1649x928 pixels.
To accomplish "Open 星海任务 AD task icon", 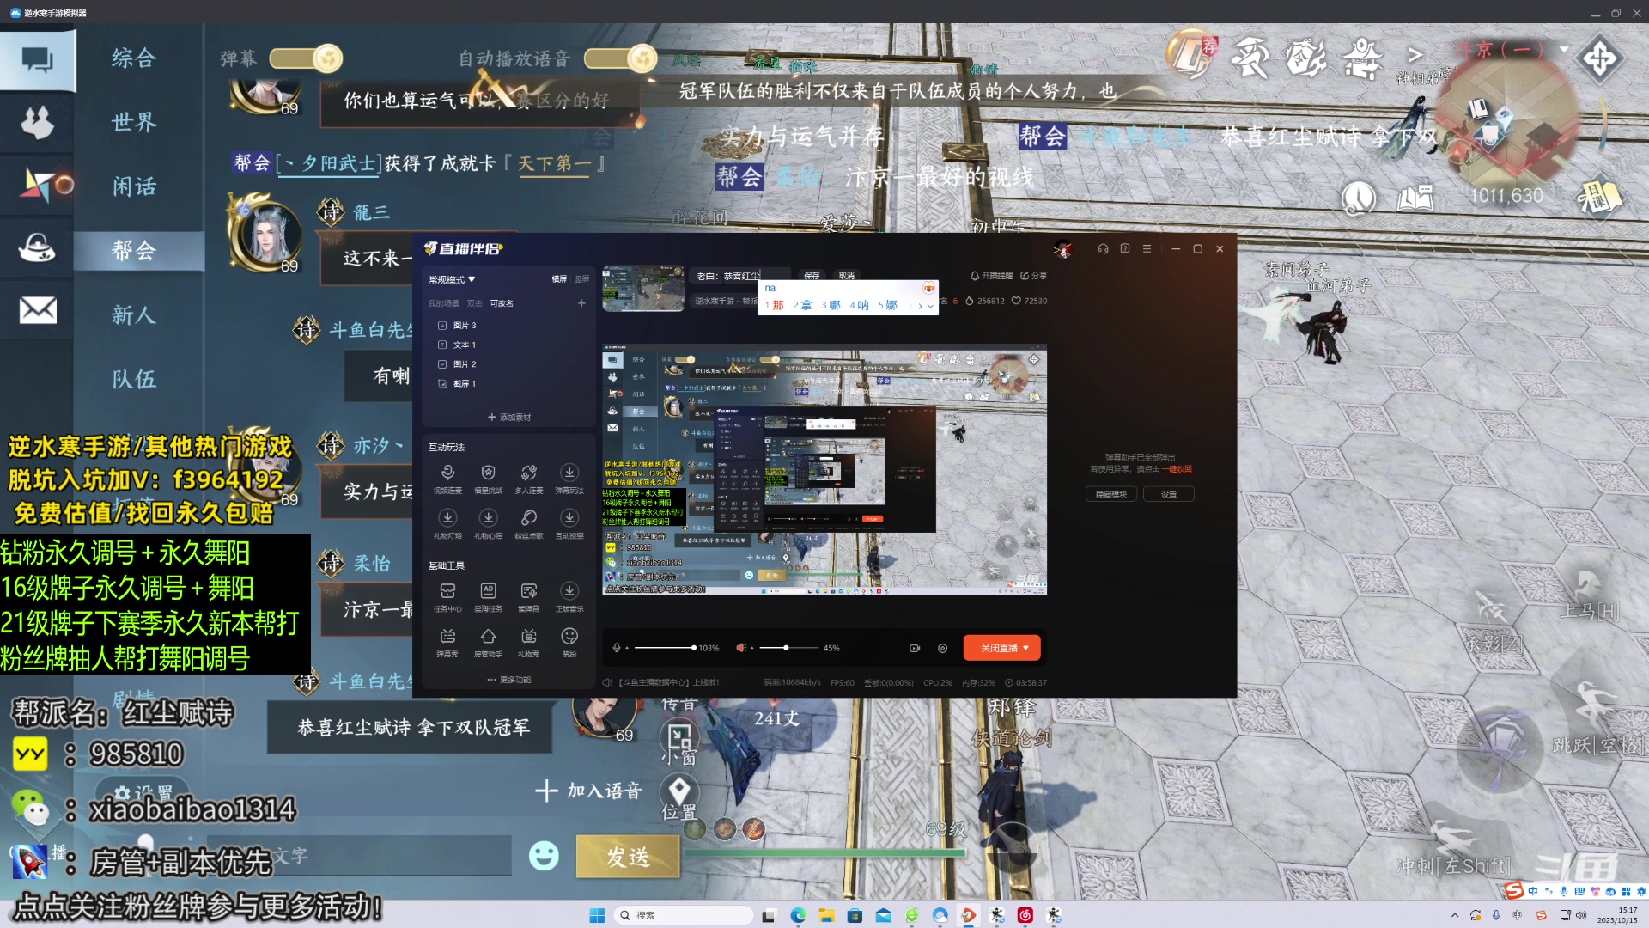I will (488, 596).
